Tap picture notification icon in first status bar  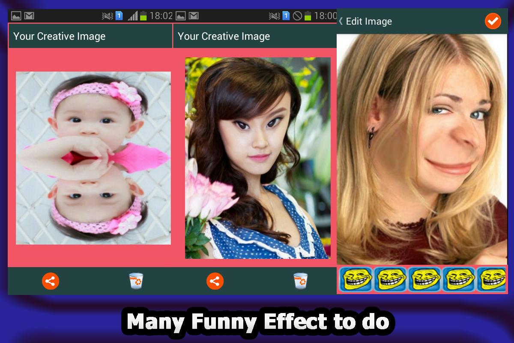pyautogui.click(x=16, y=16)
